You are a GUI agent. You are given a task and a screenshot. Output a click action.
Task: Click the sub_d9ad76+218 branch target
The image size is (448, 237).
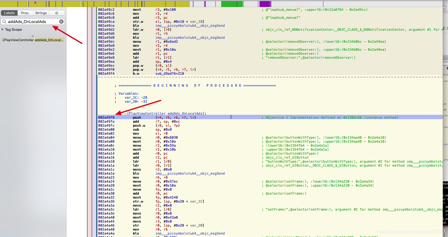point(170,73)
